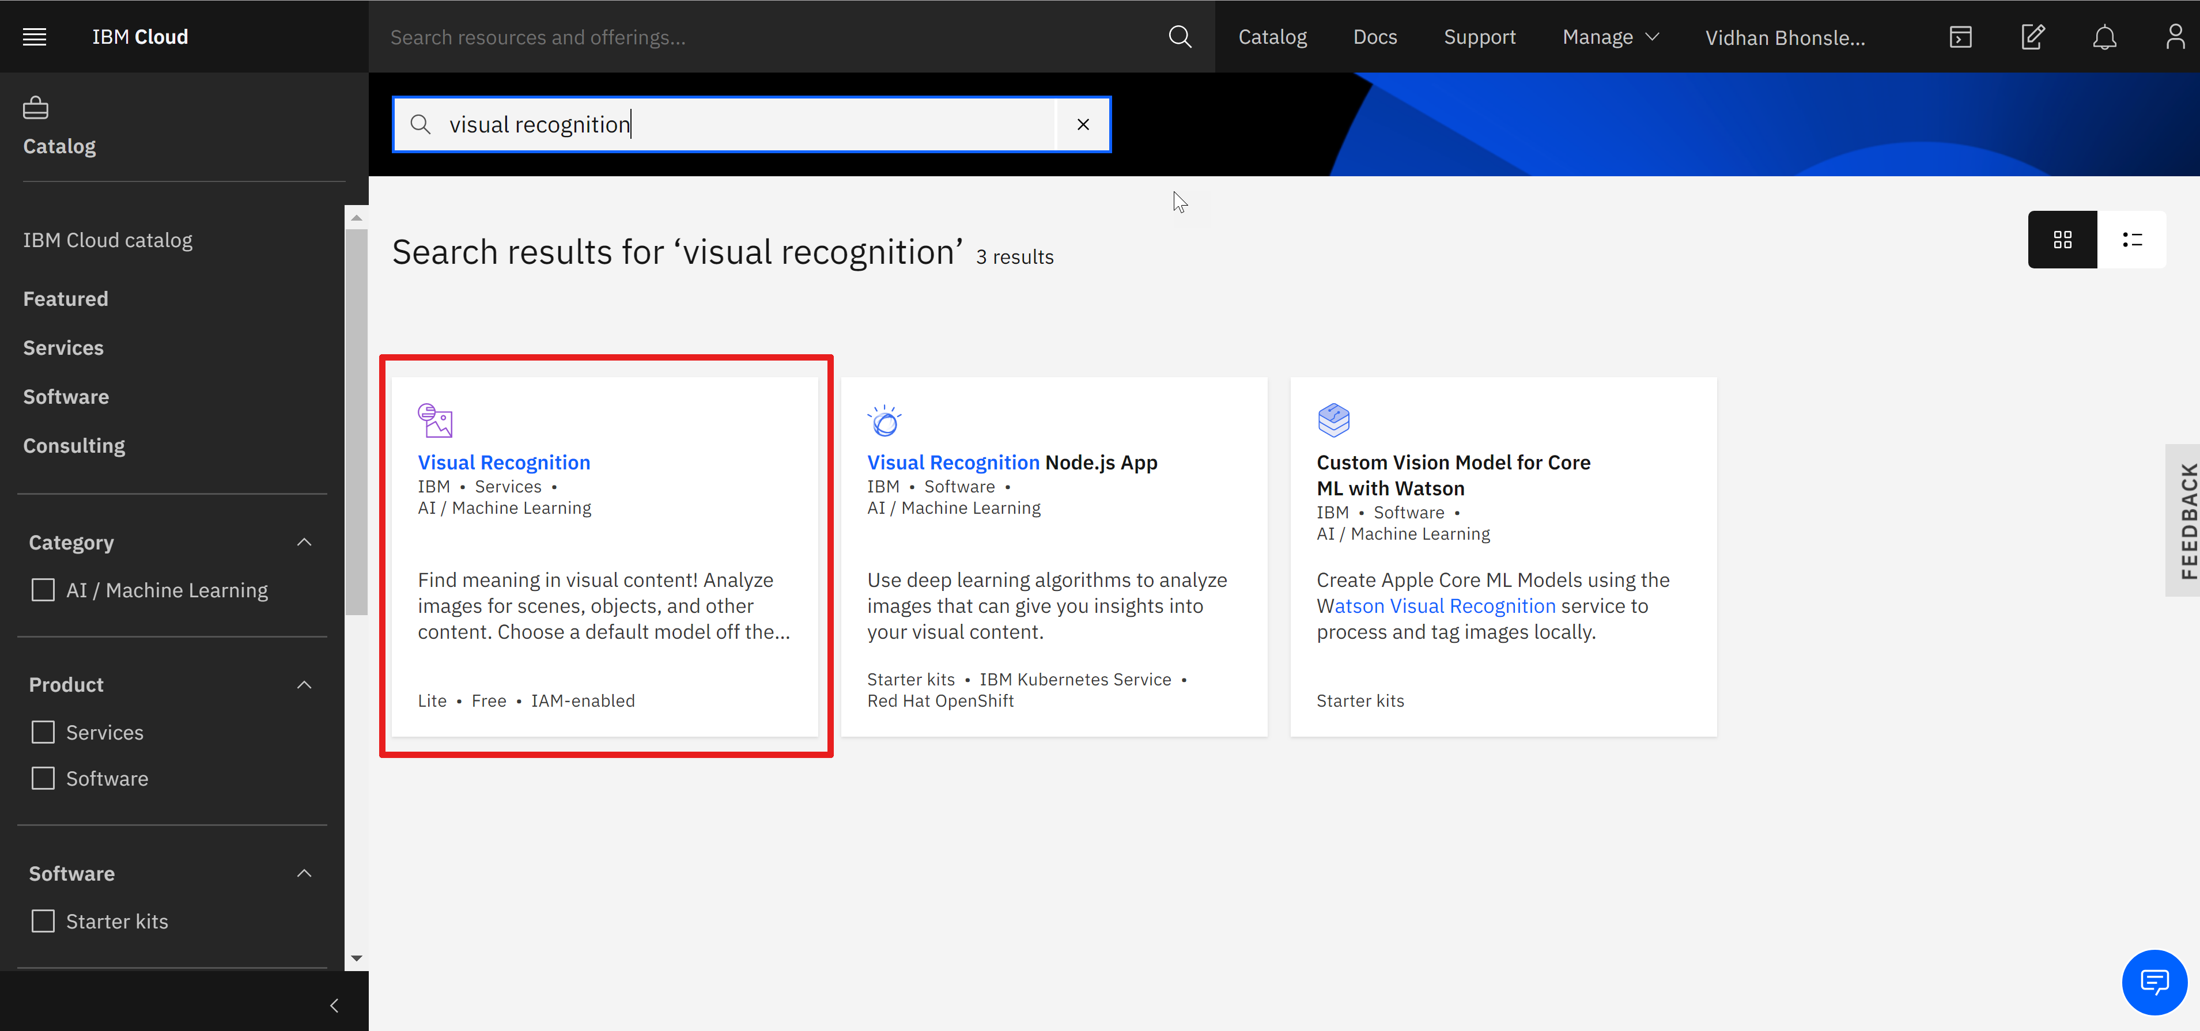Click the Catalog heading in sidebar
2200x1031 pixels.
pyautogui.click(x=60, y=146)
